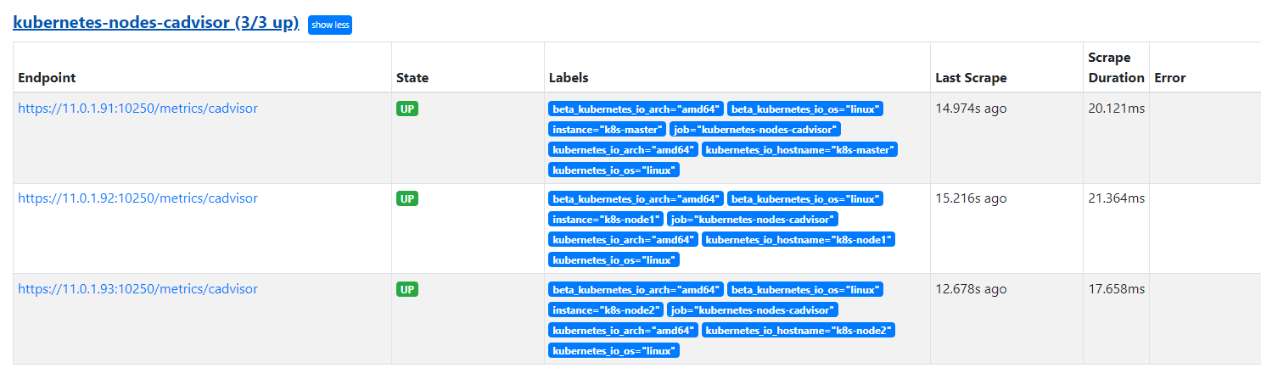The width and height of the screenshot is (1261, 368).
Task: Click the Endpoint column header
Action: pos(47,78)
